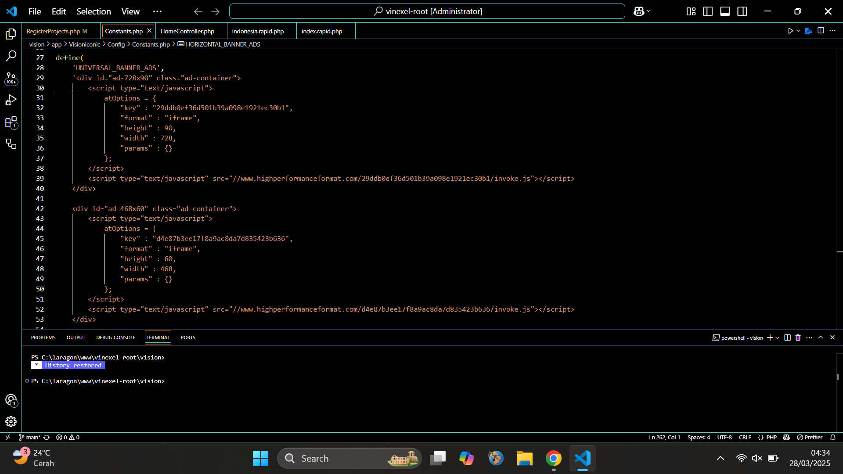Open Source Control view with 10K+ badge
Image resolution: width=843 pixels, height=474 pixels.
pos(11,79)
